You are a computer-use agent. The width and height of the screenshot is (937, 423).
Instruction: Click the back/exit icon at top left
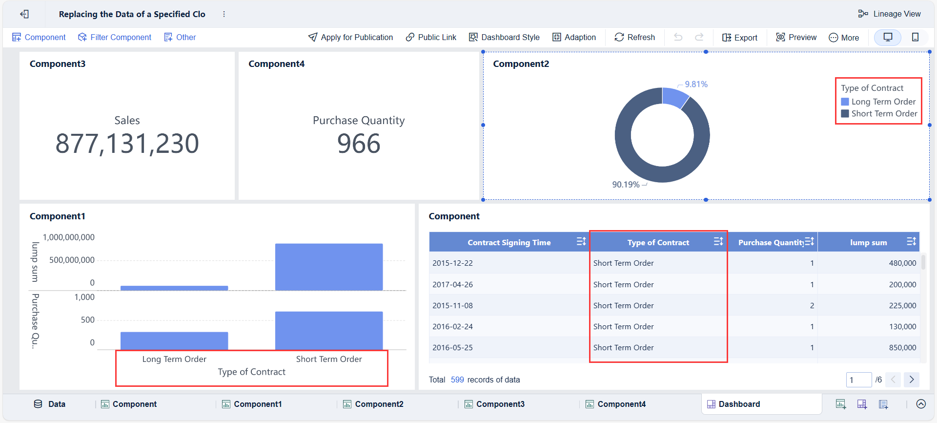tap(24, 14)
